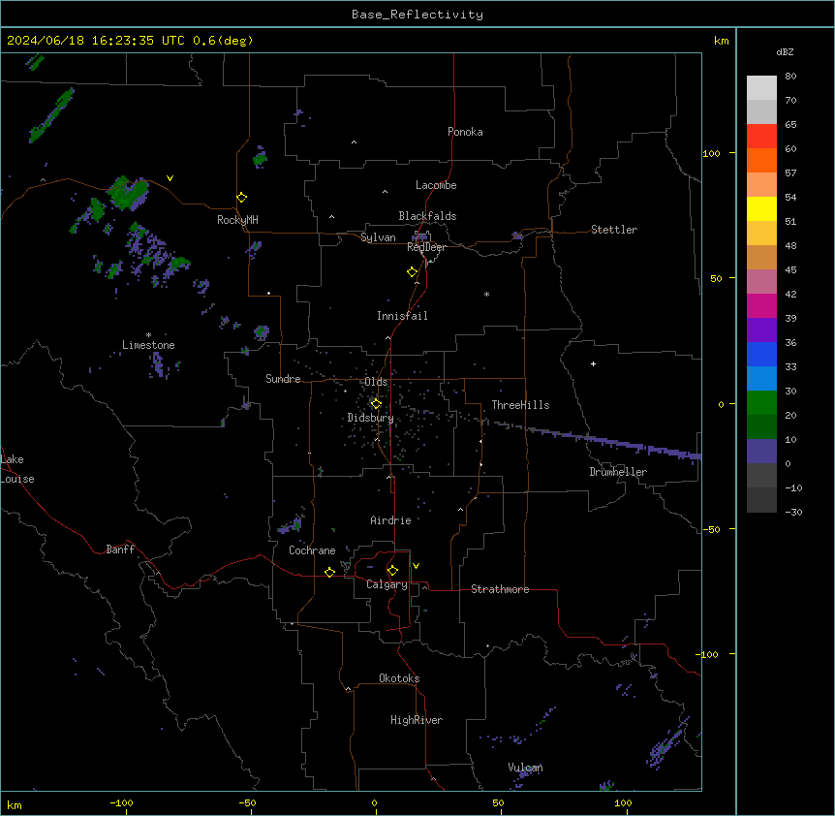Click the Lacombe town label
This screenshot has height=816, width=835.
(436, 185)
